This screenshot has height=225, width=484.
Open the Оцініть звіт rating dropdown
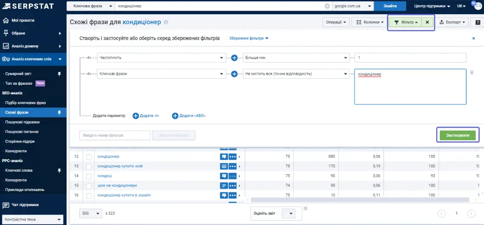[289, 213]
